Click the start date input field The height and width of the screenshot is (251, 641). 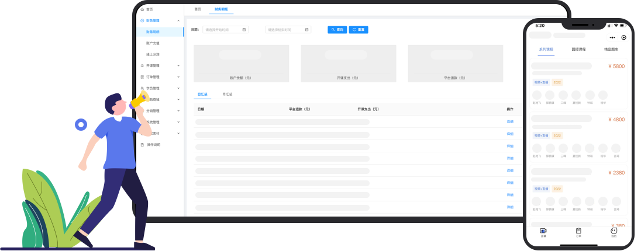pyautogui.click(x=222, y=29)
